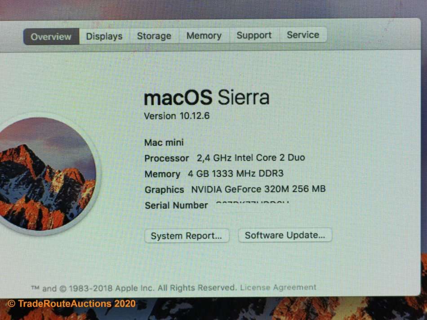Switch to the Service tab
This screenshot has height=320, width=427.
[x=303, y=35]
